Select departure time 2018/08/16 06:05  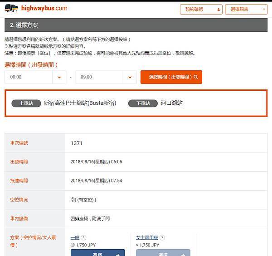coord(96,162)
